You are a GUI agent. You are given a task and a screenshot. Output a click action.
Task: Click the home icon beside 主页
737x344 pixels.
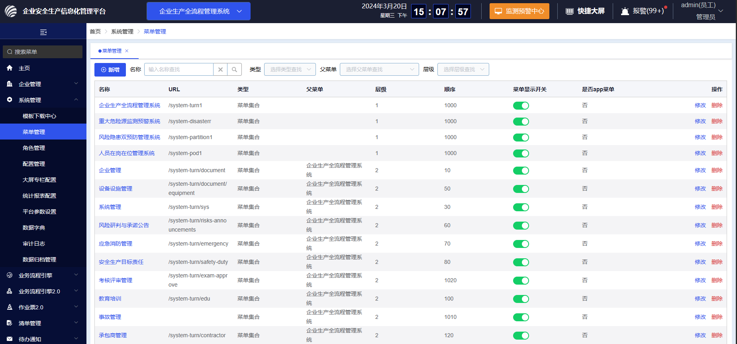pyautogui.click(x=10, y=68)
